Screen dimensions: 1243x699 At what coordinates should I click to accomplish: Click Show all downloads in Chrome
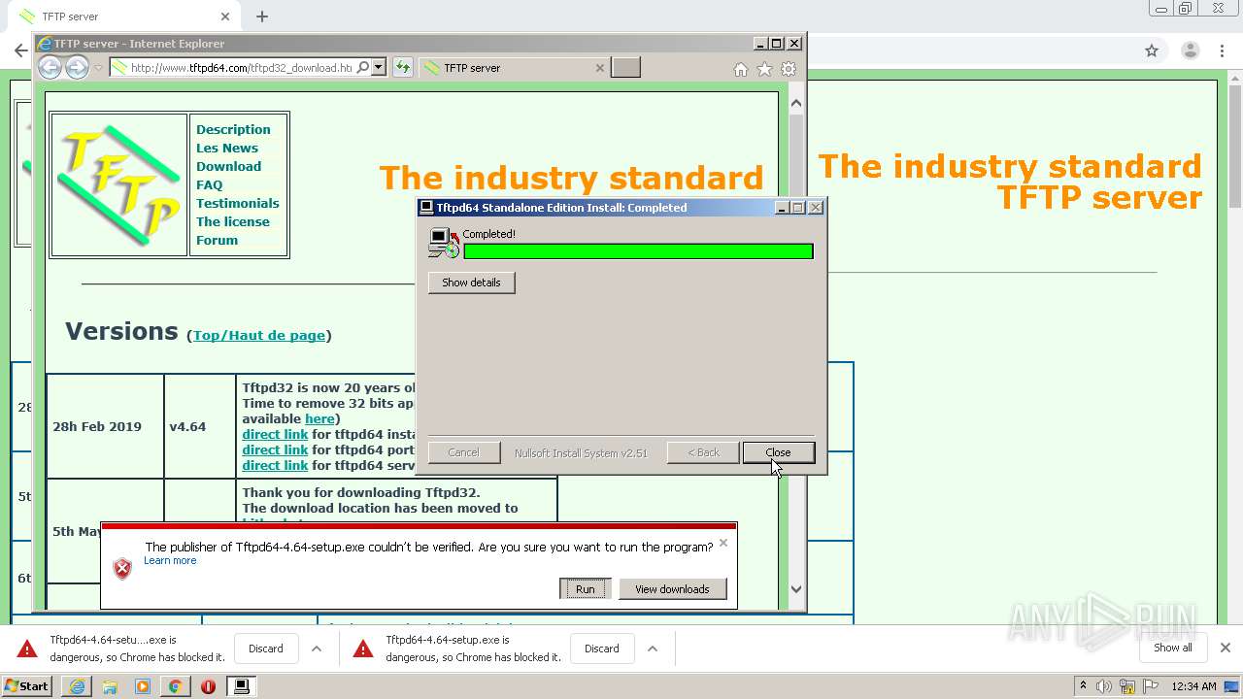[x=1173, y=648]
